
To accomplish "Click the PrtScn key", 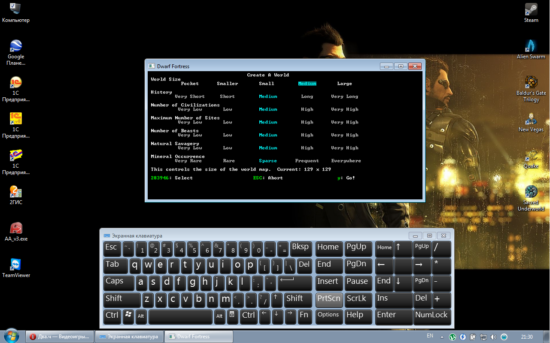I will (329, 300).
